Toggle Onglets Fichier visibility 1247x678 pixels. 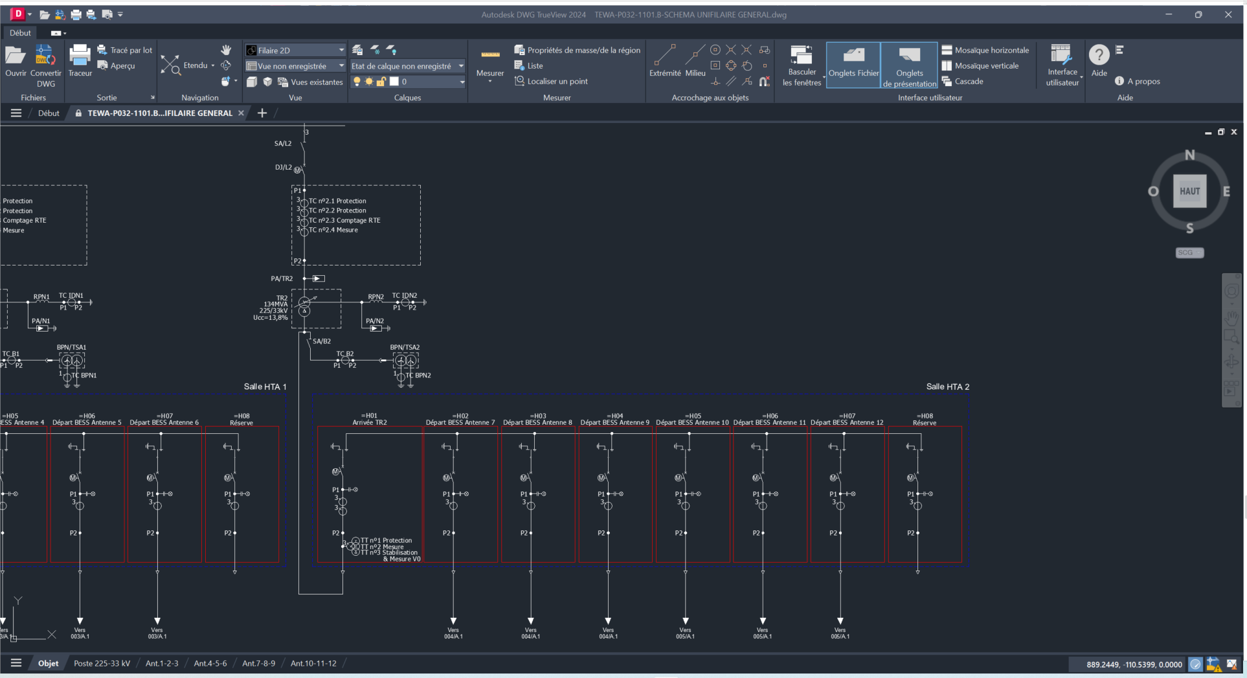[x=853, y=65]
